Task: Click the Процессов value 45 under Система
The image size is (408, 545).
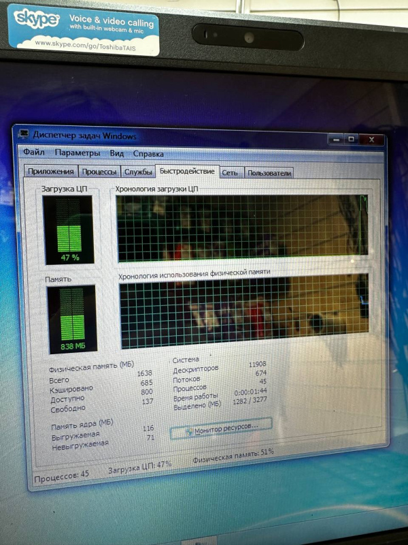Action: [x=263, y=381]
